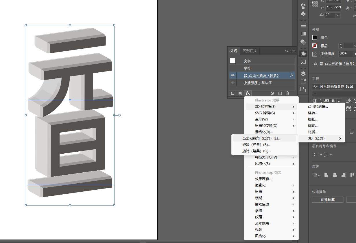The image size is (356, 243).
Task: Open the Symbols club-shaped panel icon
Action: 303,14
